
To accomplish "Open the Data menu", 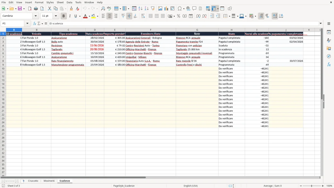I will tap(69, 2).
